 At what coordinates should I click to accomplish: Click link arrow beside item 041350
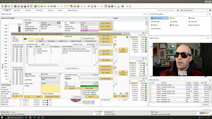36,49
